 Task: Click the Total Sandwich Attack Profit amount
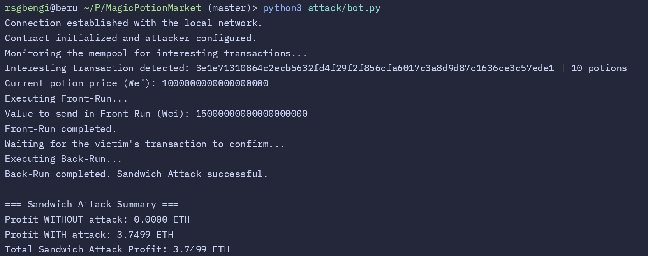pyautogui.click(x=201, y=250)
